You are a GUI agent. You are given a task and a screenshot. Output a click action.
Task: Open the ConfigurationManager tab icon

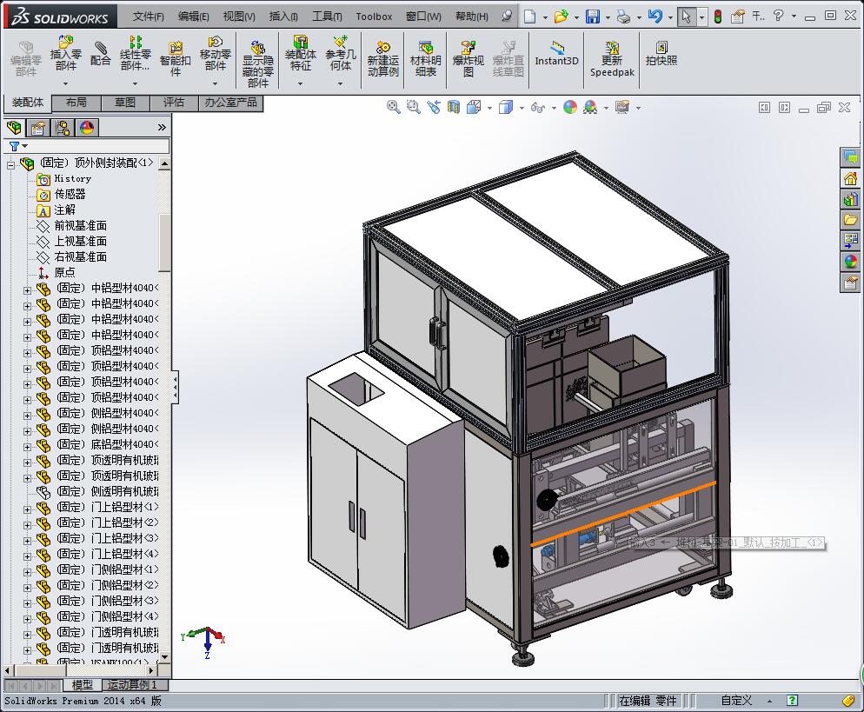[63, 128]
